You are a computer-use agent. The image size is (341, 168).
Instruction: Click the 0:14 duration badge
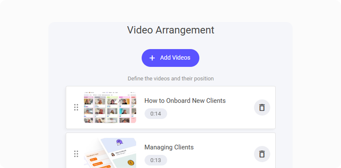[156, 114]
